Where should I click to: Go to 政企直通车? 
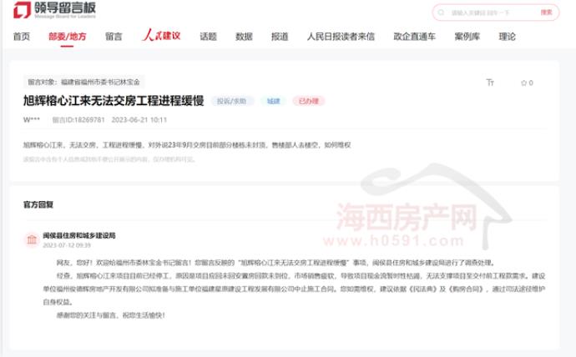pyautogui.click(x=414, y=37)
